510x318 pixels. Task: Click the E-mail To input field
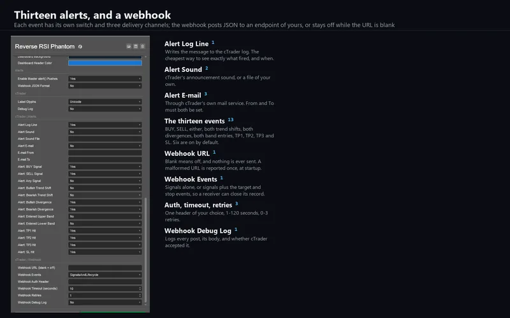click(x=105, y=160)
